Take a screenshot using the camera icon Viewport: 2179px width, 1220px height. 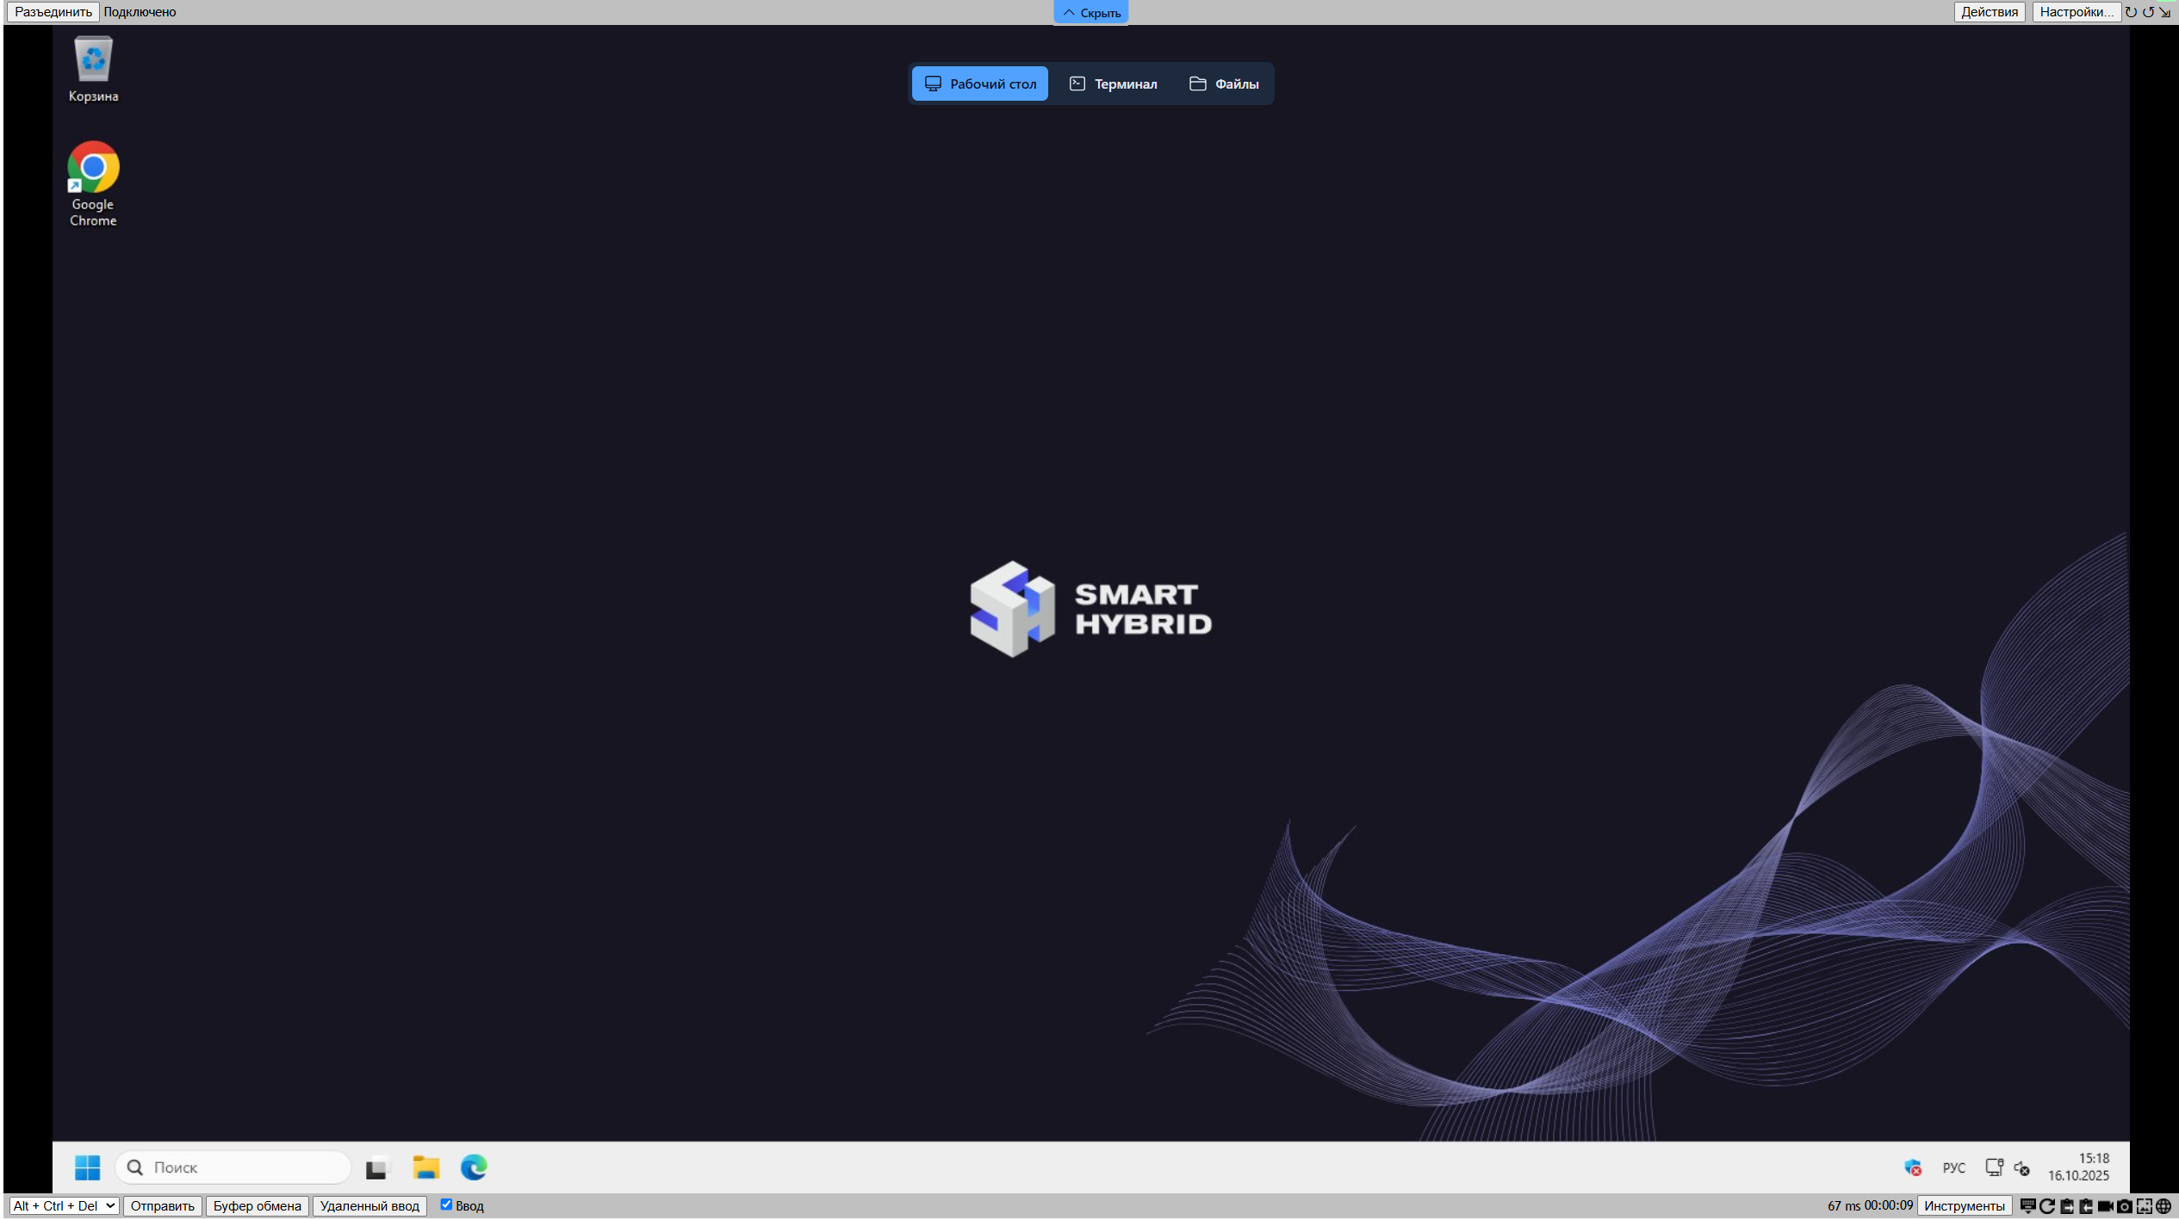point(2125,1206)
